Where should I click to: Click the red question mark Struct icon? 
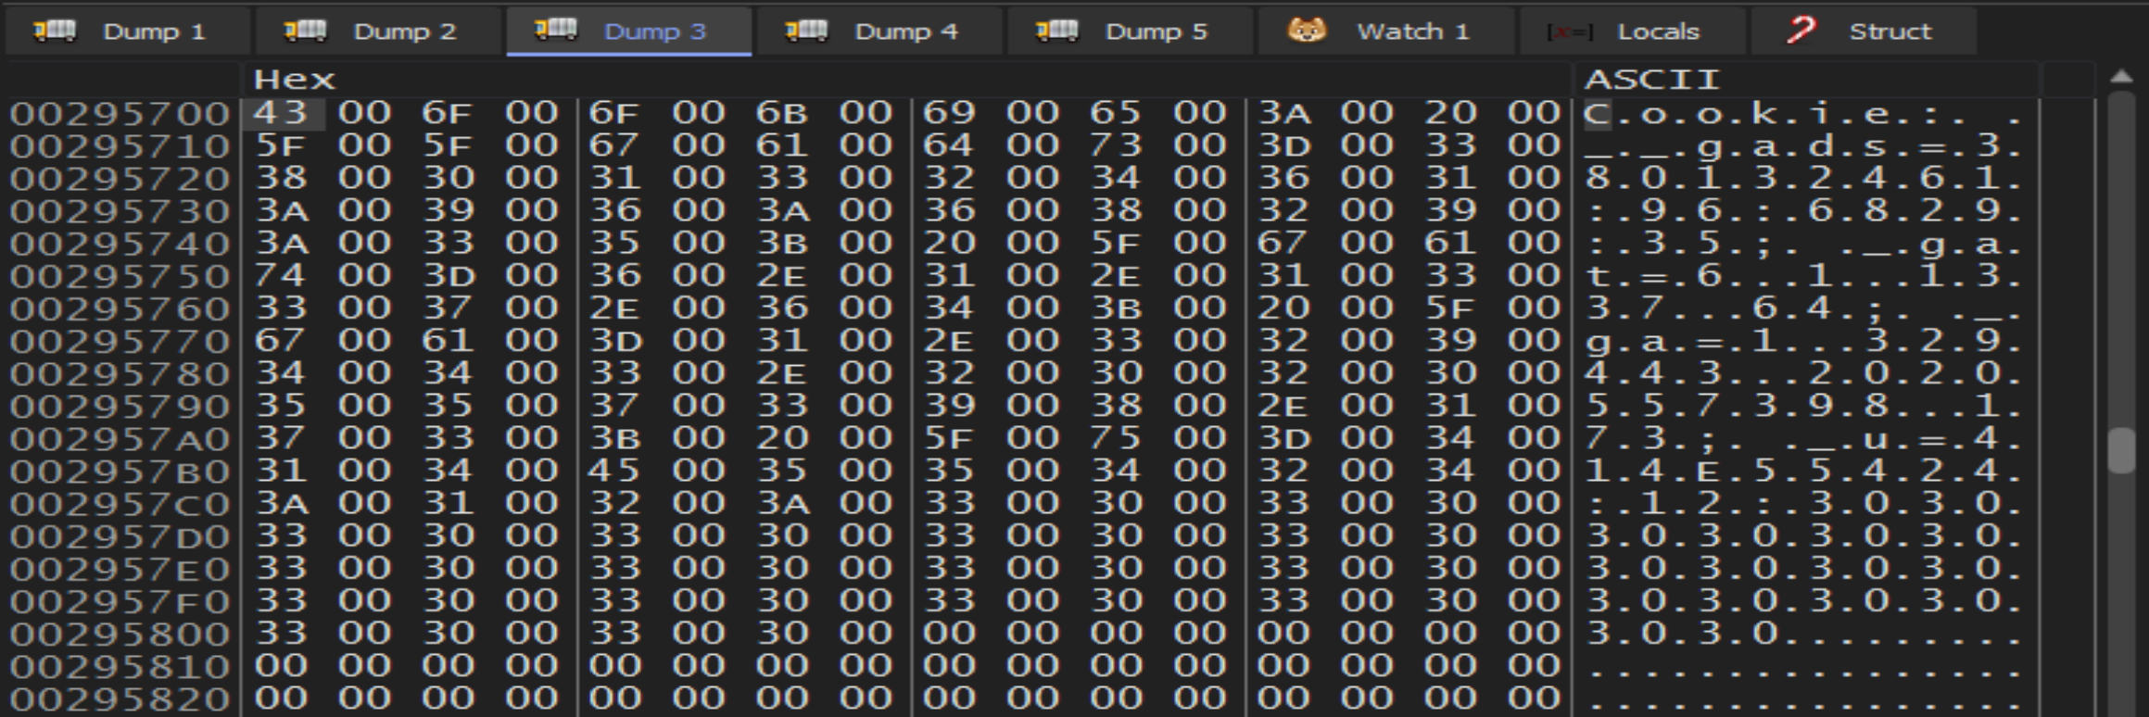[x=1801, y=31]
